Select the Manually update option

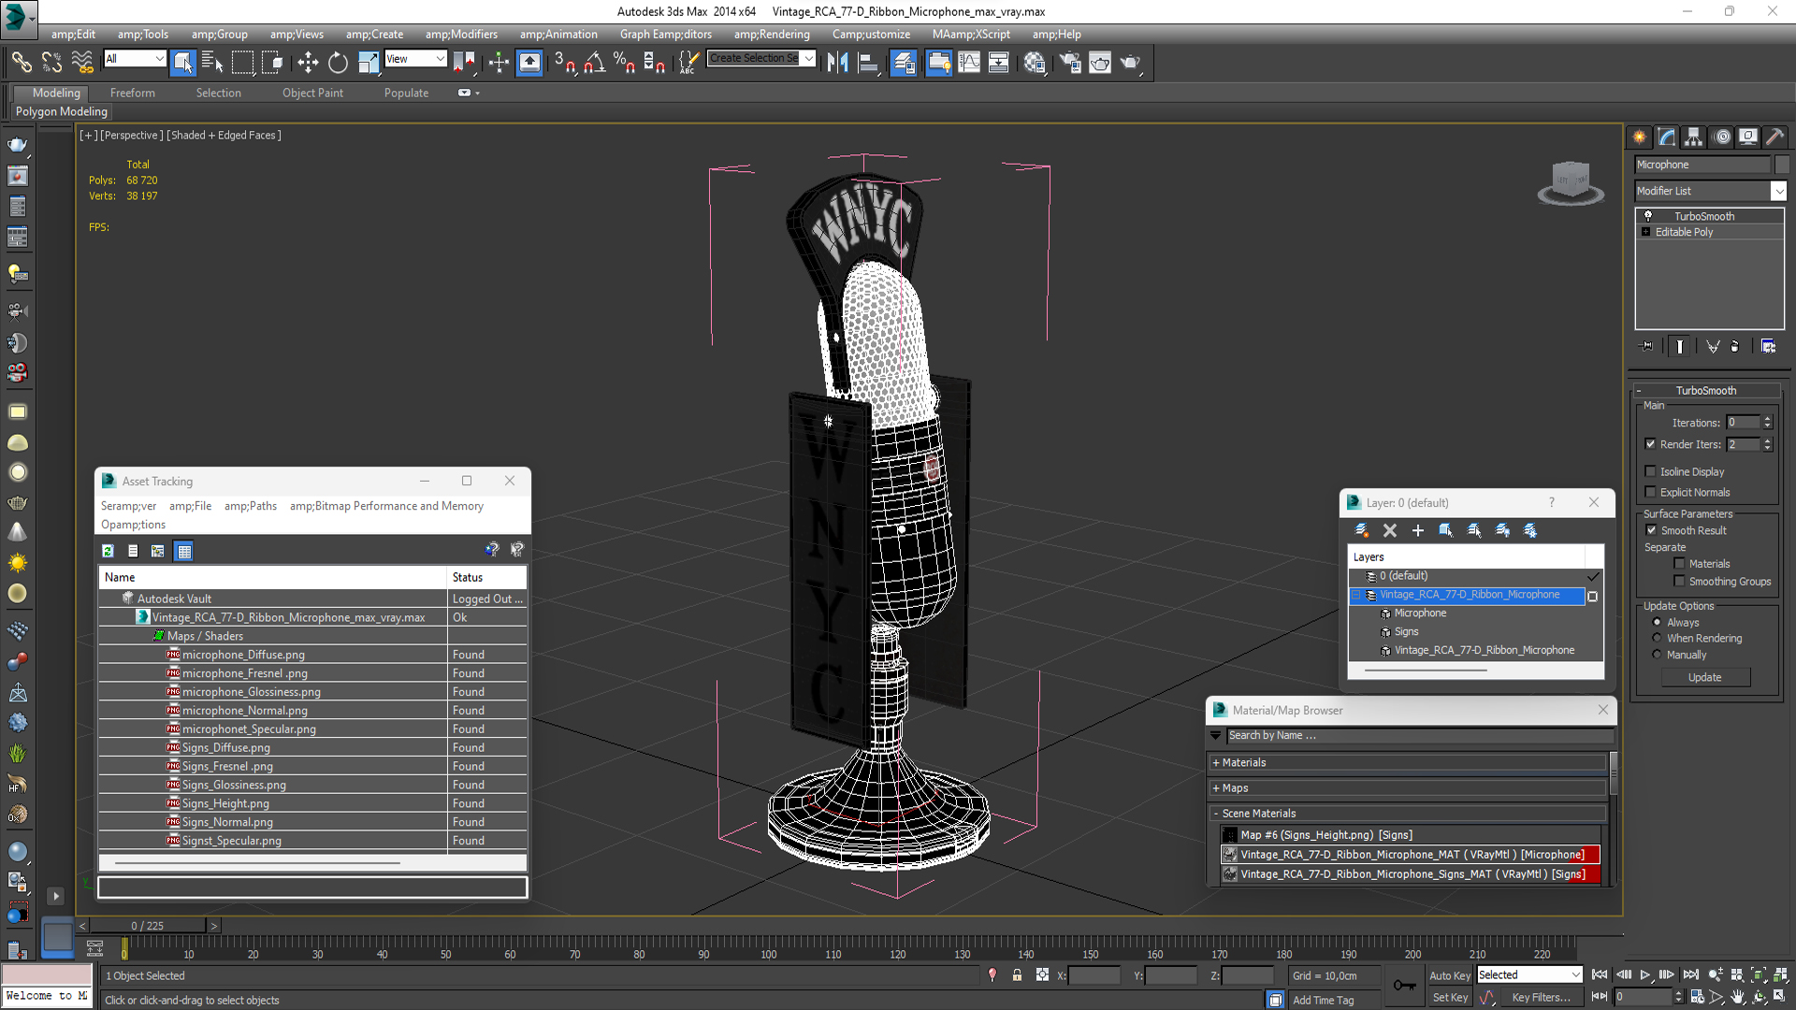(x=1657, y=655)
